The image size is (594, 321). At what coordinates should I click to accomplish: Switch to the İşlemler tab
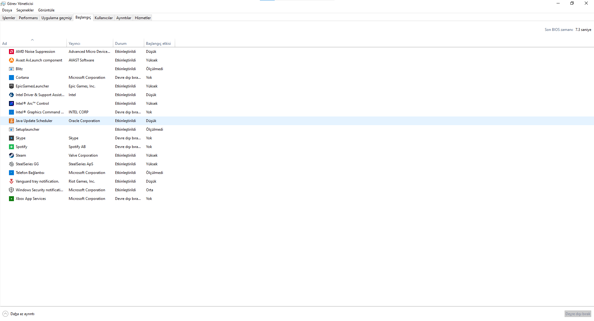[9, 18]
